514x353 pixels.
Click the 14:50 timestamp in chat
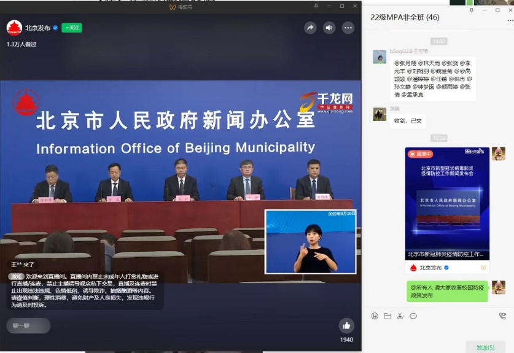click(x=439, y=41)
